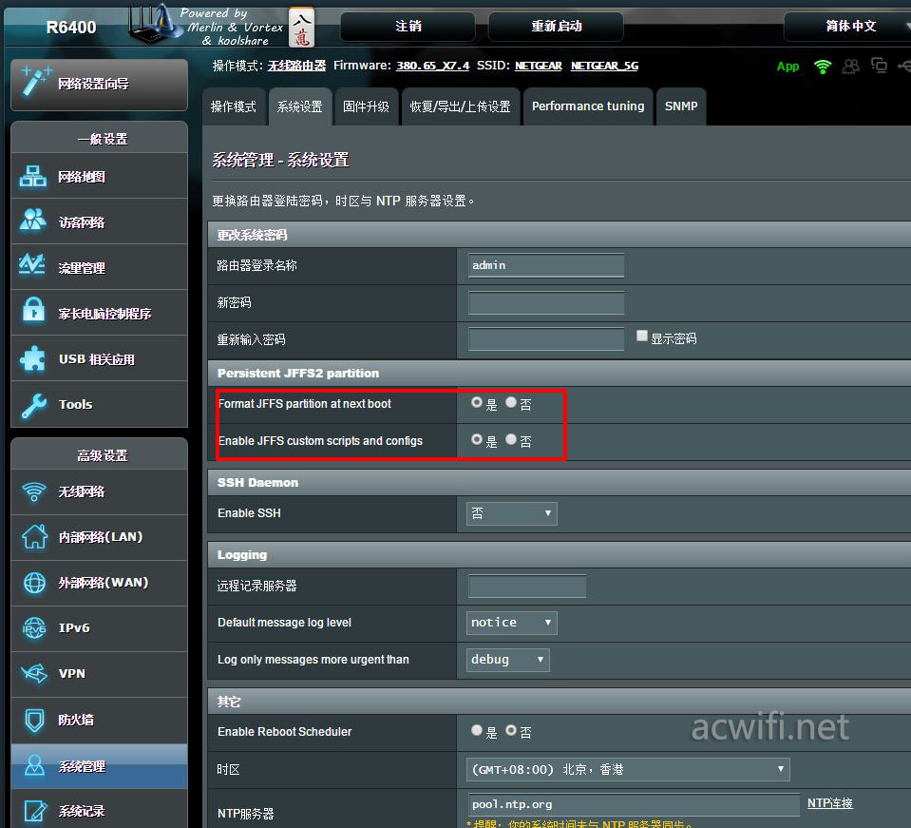911x828 pixels.
Task: Click the copy/windows status icon in header
Action: (879, 66)
